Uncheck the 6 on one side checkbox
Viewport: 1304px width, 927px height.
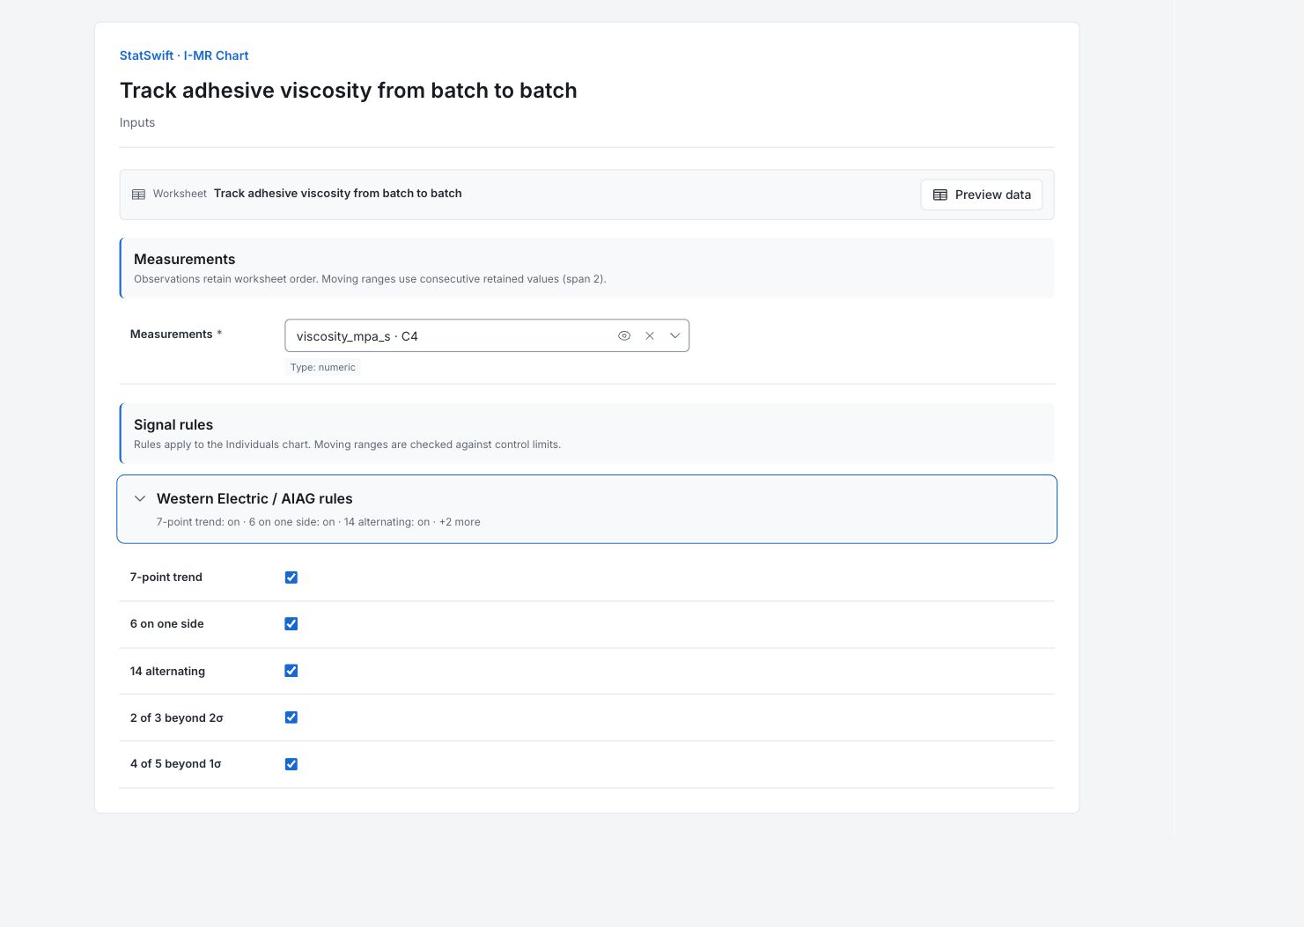click(x=291, y=624)
